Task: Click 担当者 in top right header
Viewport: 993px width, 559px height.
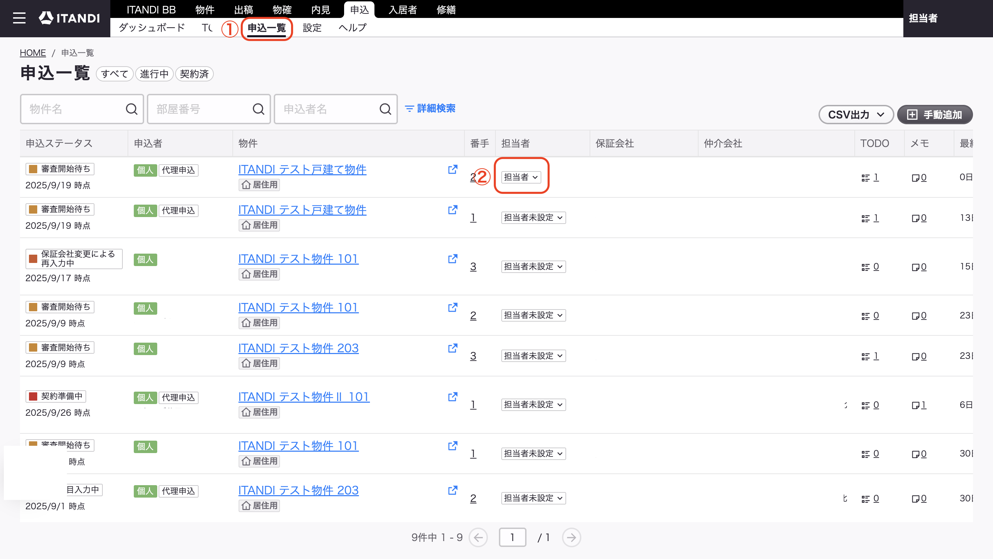Action: pos(923,18)
